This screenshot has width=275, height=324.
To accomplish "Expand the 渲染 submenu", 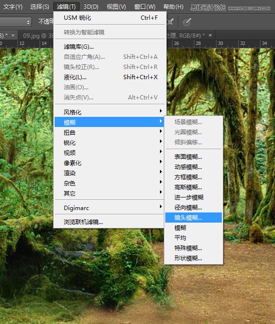I will (x=109, y=173).
